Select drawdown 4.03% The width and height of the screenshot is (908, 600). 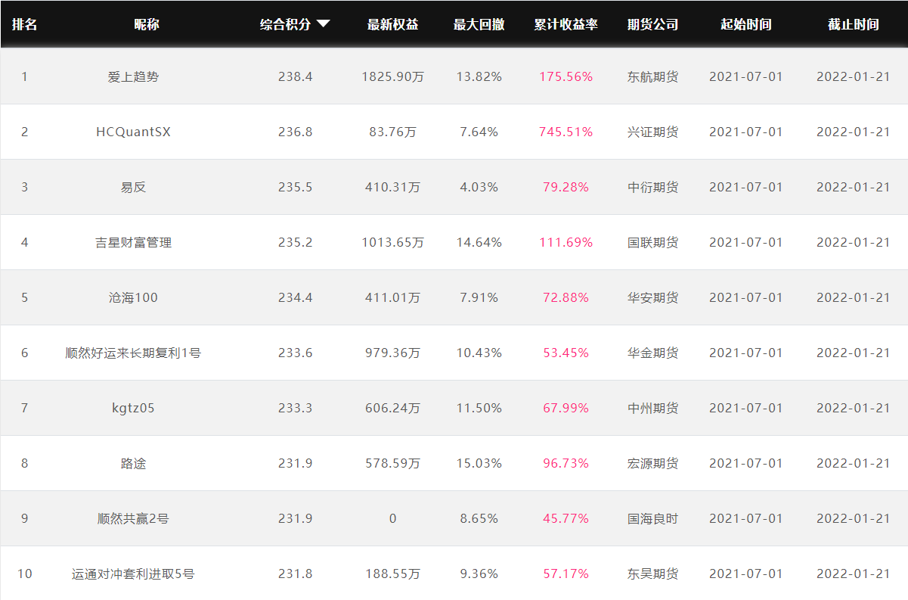coord(479,187)
